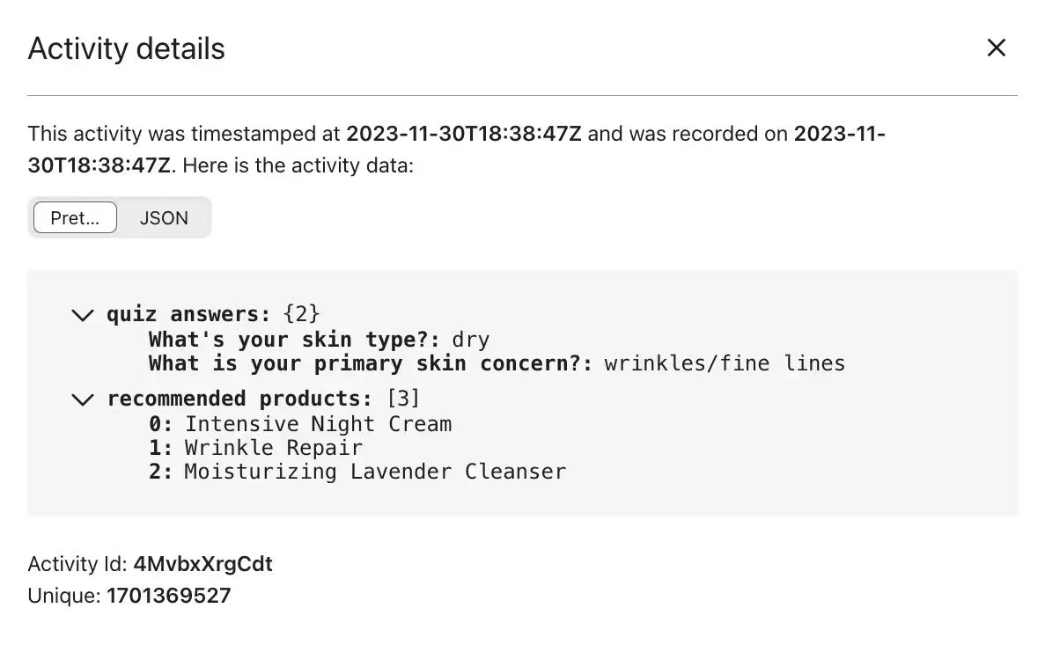
Task: Click the Activity Id 4MvbxXrgCdt
Action: (x=202, y=564)
